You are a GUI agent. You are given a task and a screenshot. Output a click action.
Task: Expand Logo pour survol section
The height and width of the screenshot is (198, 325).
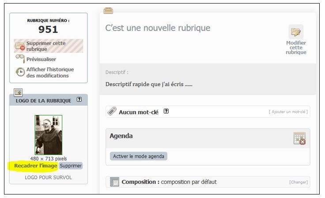tap(48, 178)
